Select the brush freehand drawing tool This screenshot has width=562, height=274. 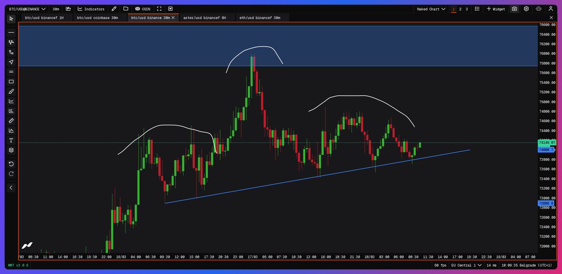11,91
